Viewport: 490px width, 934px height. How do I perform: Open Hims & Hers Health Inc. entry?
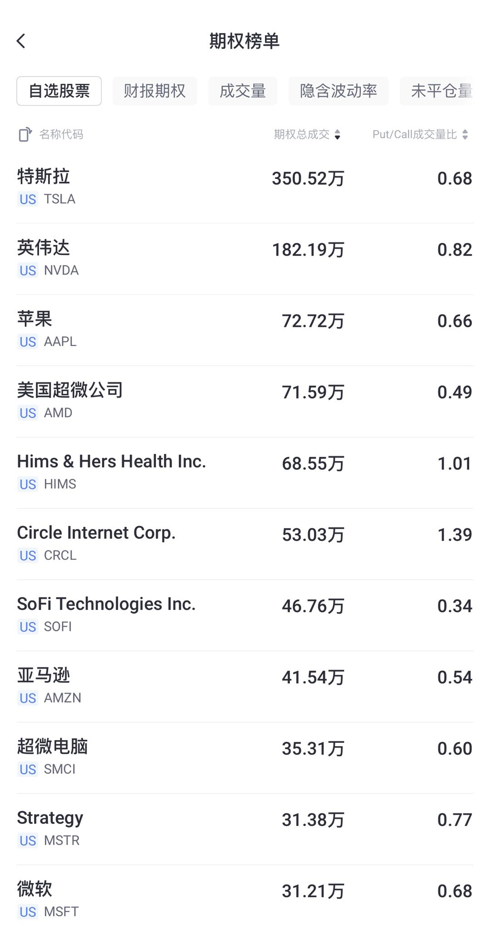point(245,472)
